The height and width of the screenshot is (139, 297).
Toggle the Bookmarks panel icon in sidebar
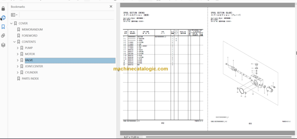[x=3, y=27]
